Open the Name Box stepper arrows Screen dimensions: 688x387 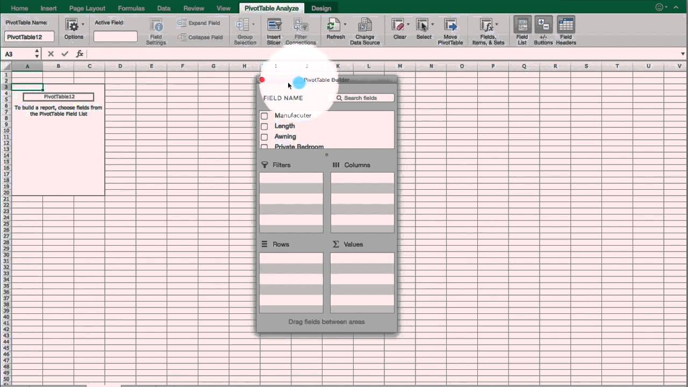point(37,54)
